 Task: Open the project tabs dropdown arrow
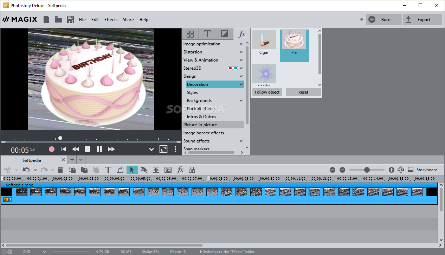pos(81,160)
